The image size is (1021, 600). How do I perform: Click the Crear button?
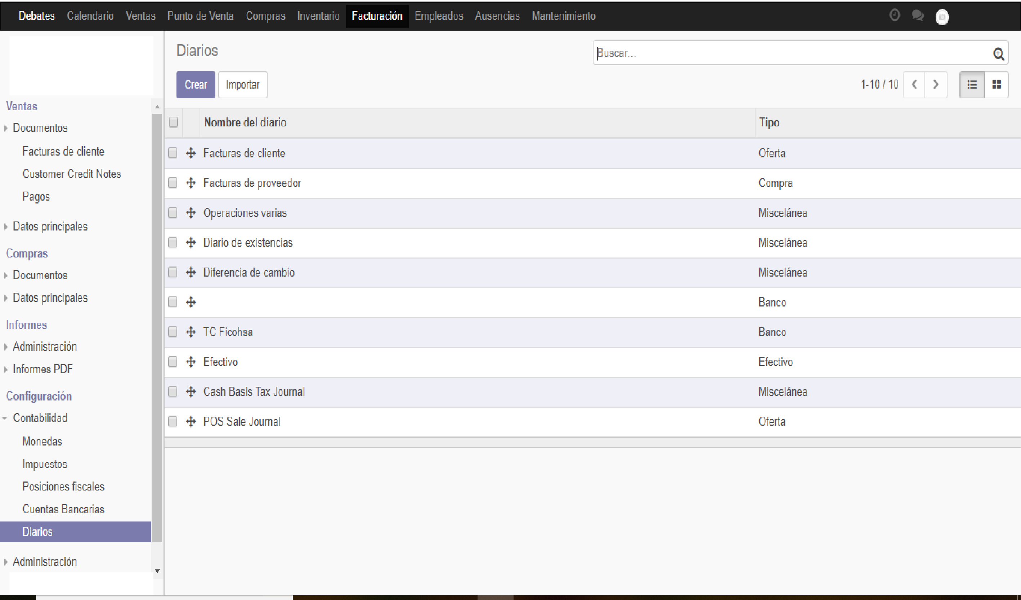[196, 85]
